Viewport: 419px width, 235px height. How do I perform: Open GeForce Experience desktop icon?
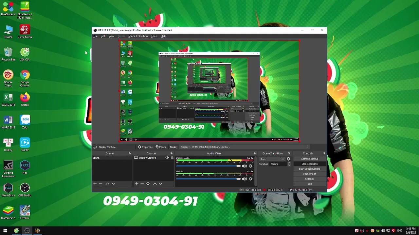click(8, 169)
